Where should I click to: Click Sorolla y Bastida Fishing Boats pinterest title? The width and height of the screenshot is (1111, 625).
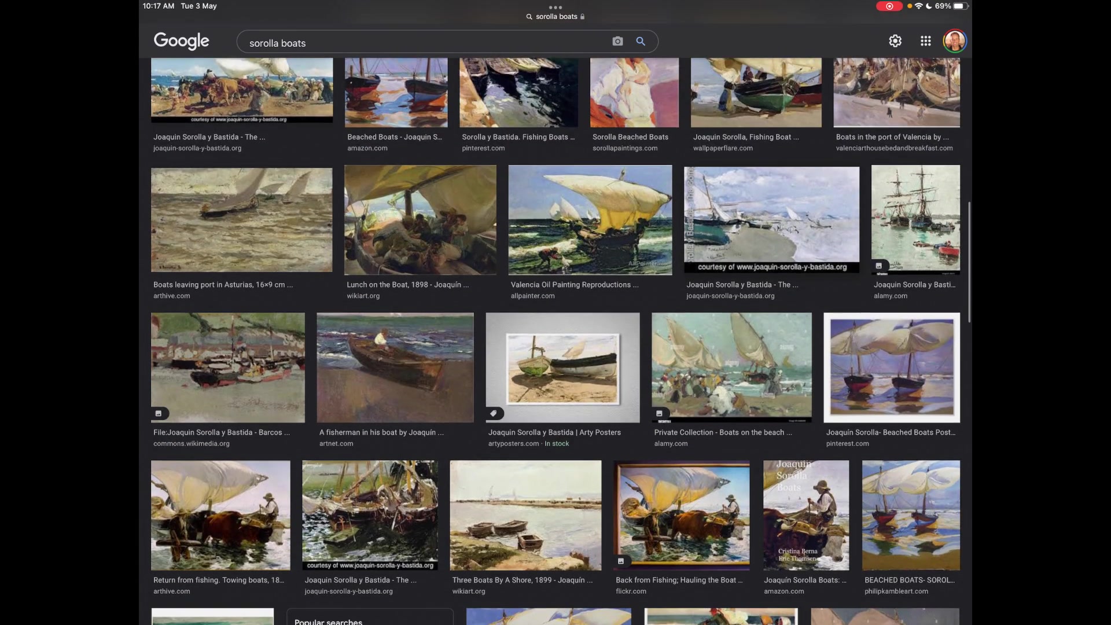(518, 137)
